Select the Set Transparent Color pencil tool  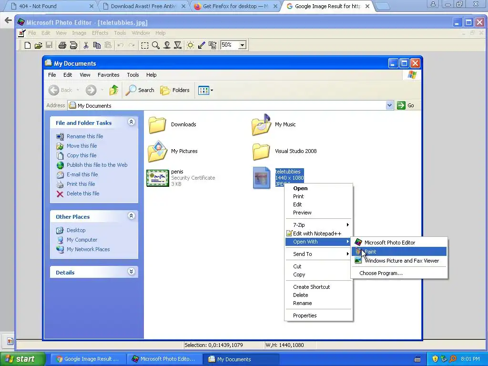[x=202, y=45]
